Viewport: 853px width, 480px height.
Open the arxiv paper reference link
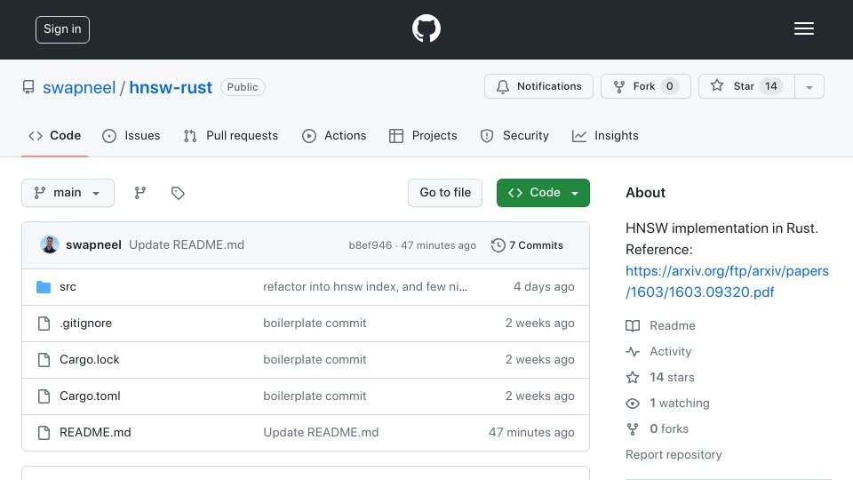(x=727, y=282)
